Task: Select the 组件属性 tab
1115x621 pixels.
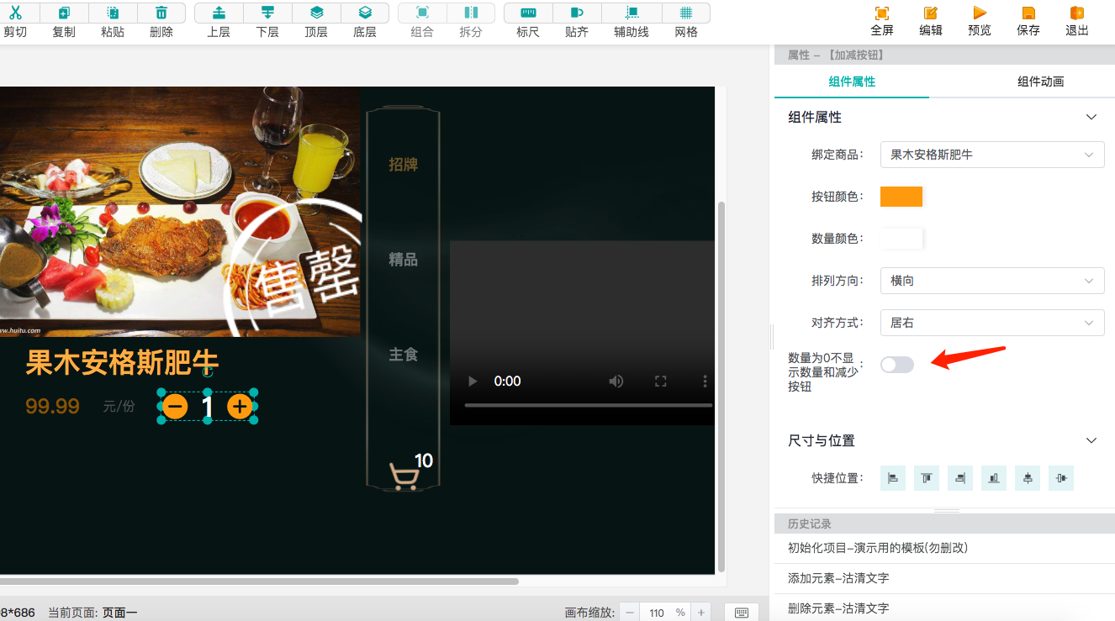Action: click(x=852, y=82)
